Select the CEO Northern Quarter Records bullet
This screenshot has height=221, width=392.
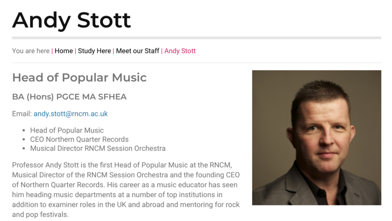(79, 140)
